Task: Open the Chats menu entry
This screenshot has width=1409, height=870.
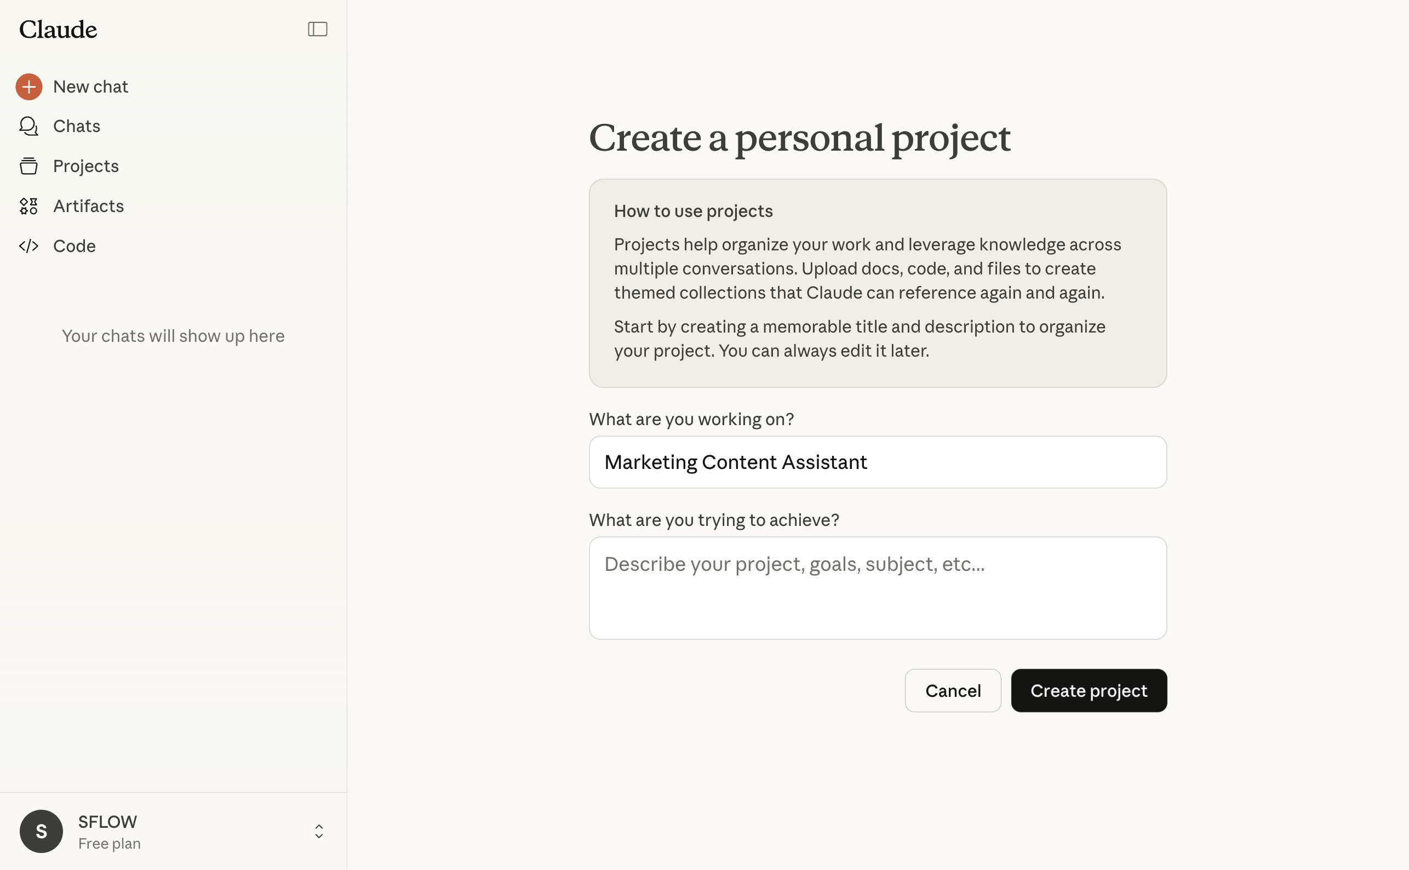Action: (77, 126)
